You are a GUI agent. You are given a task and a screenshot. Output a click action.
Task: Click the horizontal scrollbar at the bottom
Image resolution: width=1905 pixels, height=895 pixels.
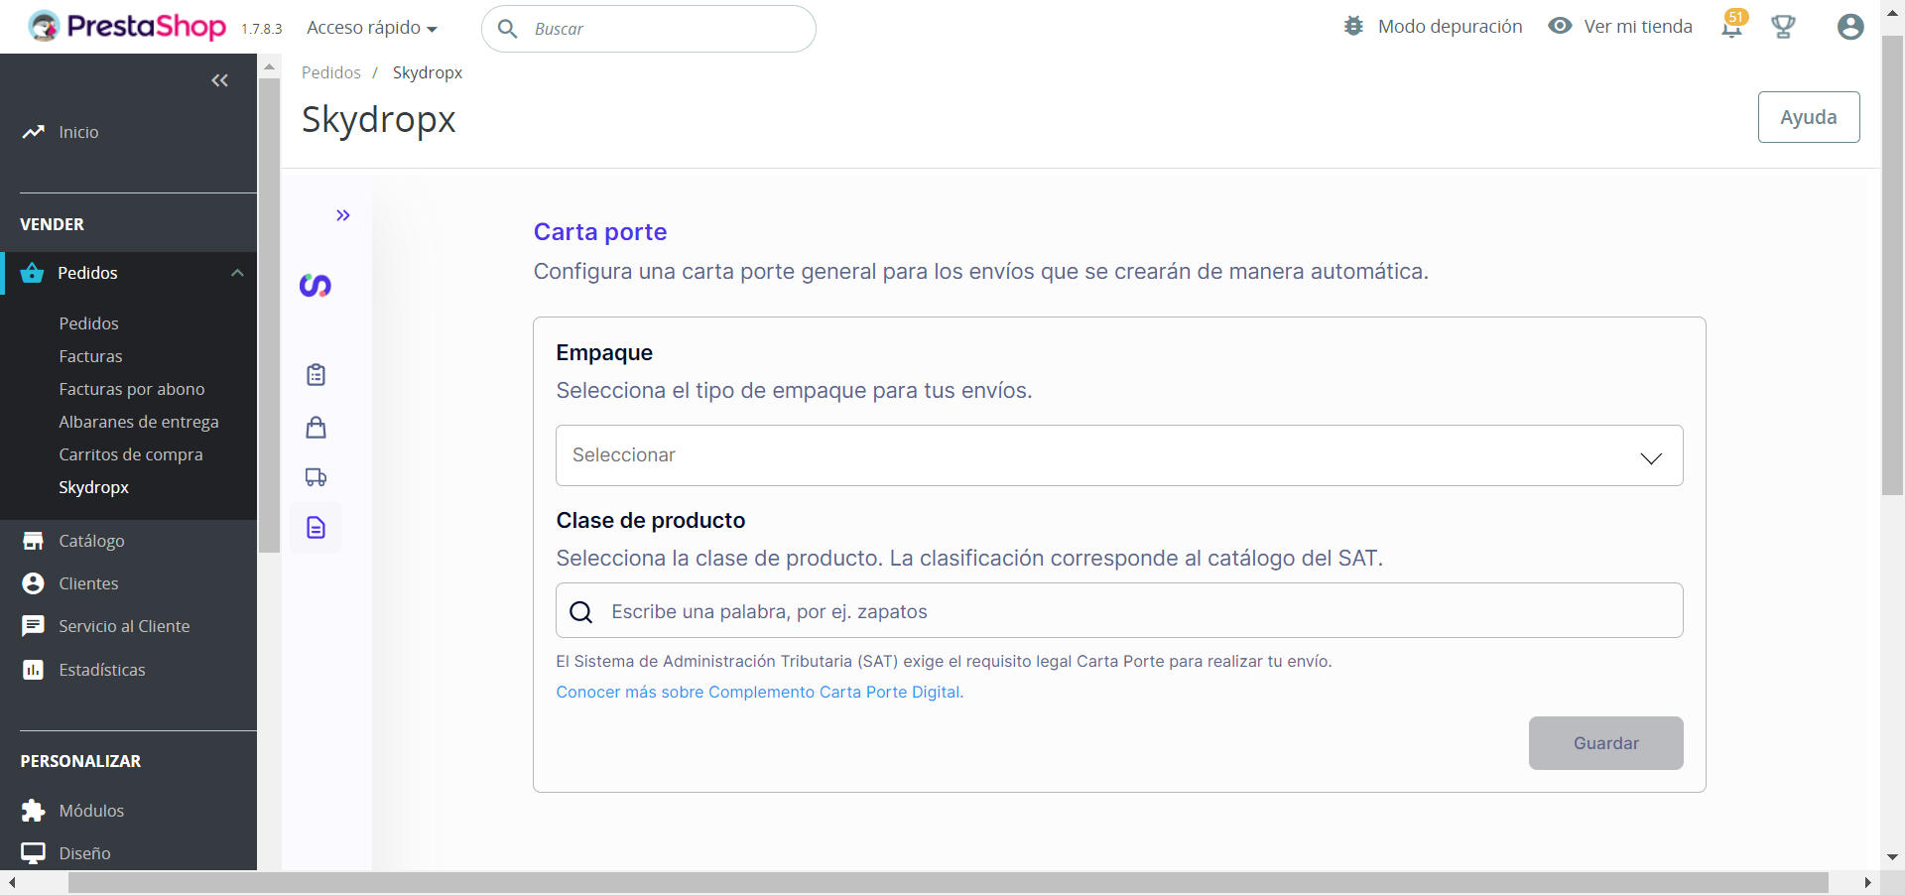click(948, 883)
